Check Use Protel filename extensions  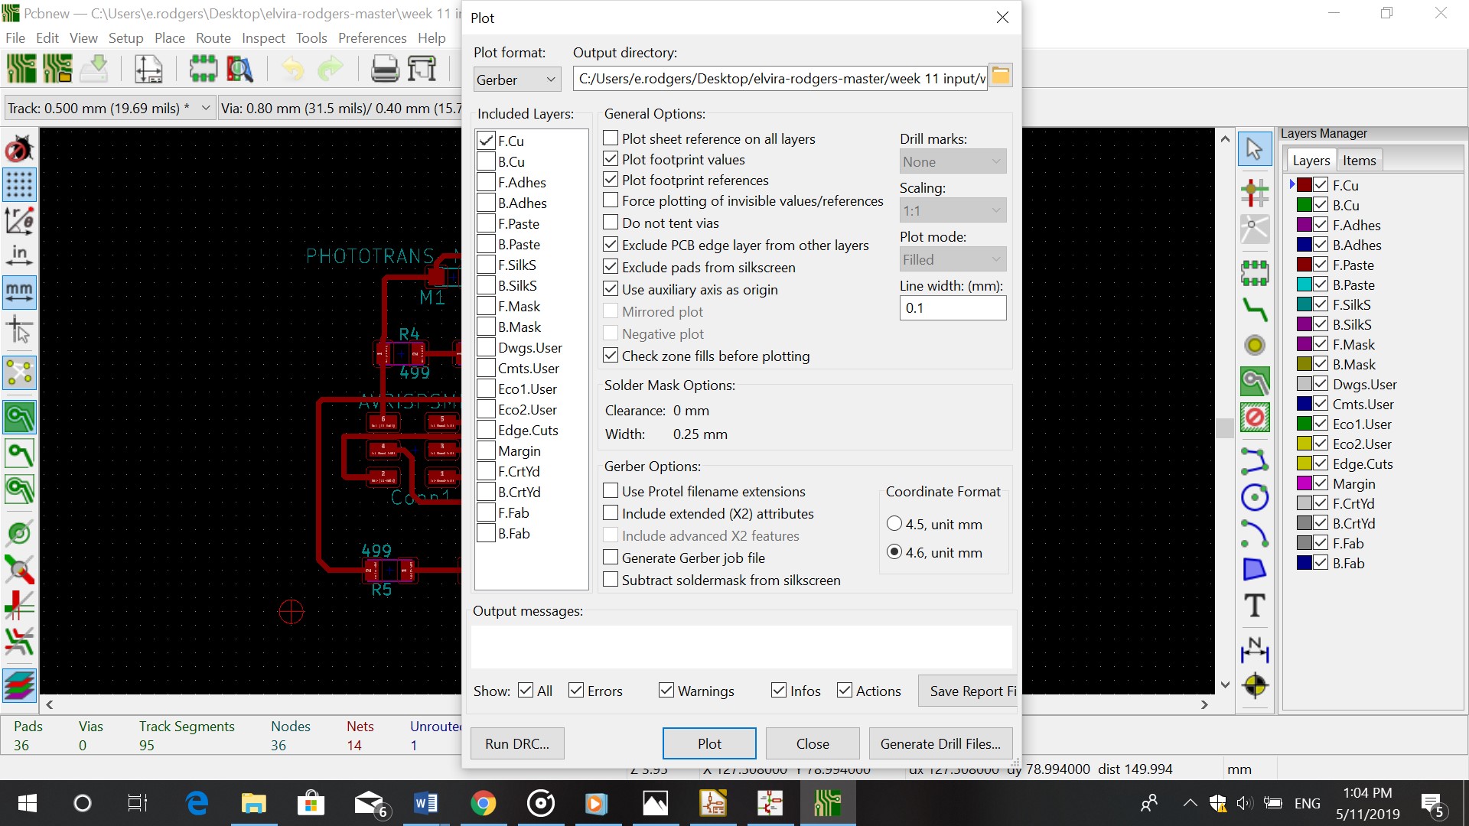pos(611,491)
